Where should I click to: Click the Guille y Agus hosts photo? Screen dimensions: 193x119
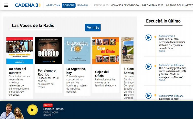[12, 111]
